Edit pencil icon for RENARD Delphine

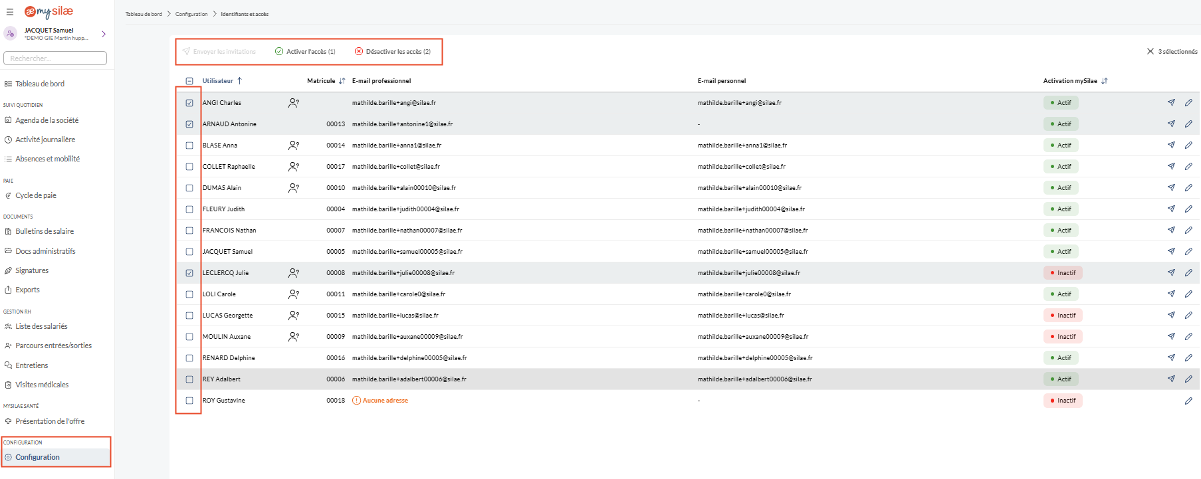coord(1188,357)
